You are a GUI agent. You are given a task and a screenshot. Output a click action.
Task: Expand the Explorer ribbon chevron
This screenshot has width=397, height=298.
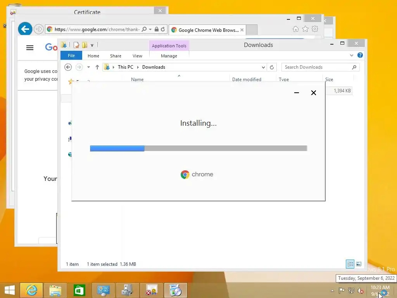coord(351,55)
